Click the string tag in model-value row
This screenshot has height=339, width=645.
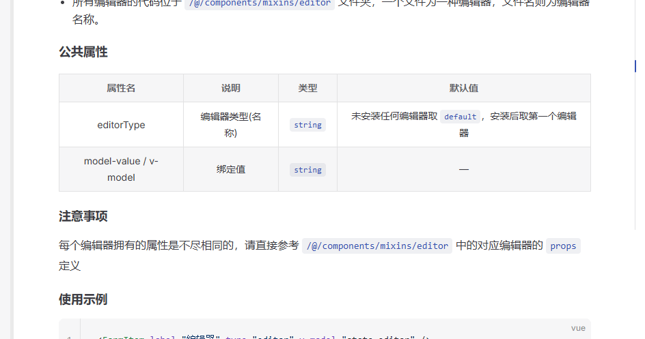[307, 170]
